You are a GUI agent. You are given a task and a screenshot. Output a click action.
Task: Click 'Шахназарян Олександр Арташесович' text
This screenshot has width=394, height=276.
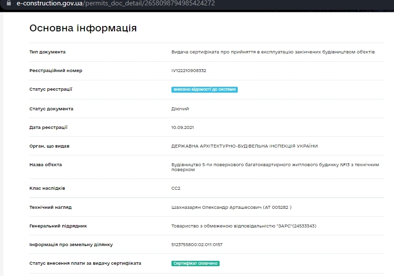click(216, 207)
